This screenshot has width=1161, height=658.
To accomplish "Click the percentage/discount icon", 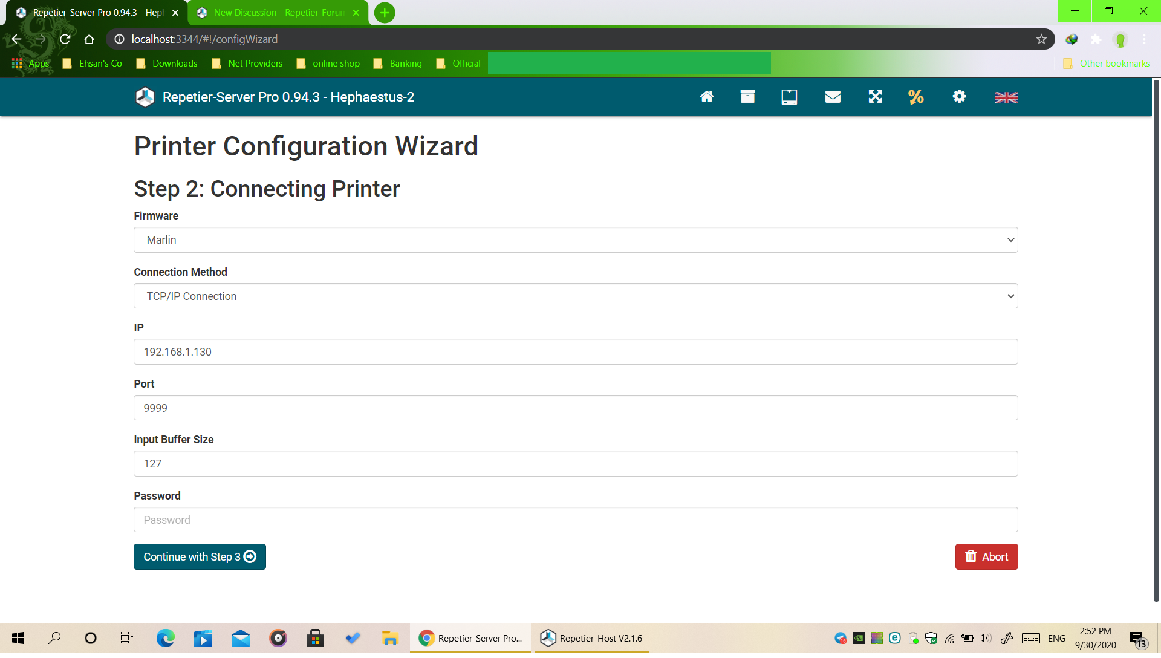I will pos(917,97).
